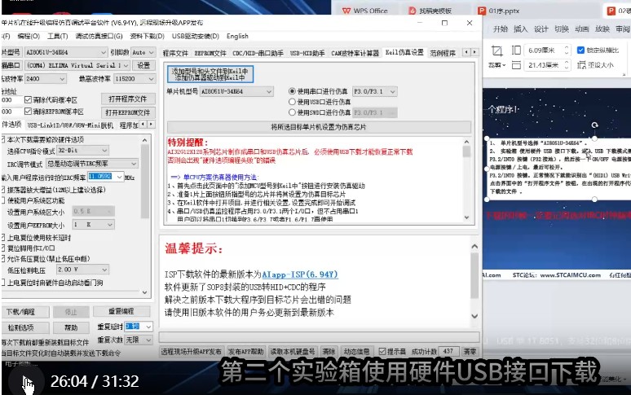
Task: Click the 检测选项 button
Action: (25, 327)
